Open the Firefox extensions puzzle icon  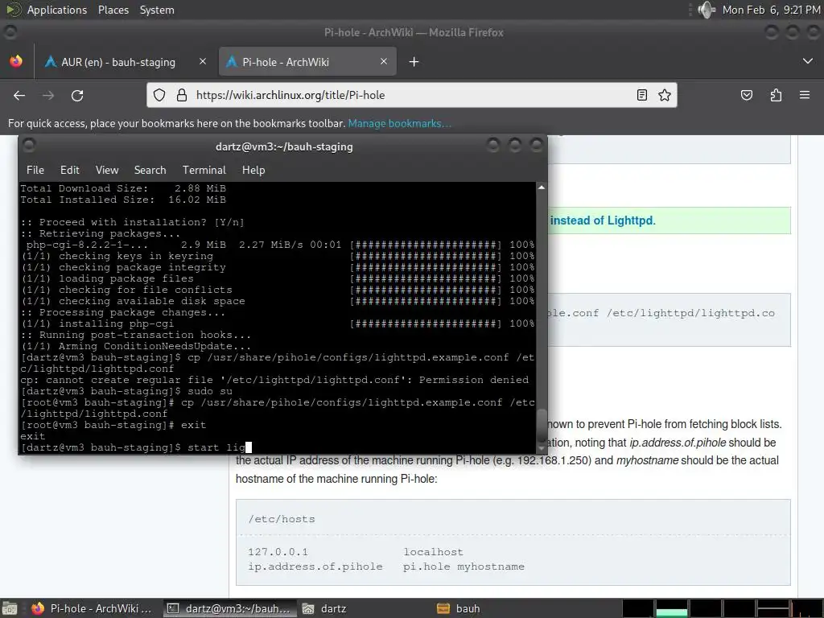[776, 95]
